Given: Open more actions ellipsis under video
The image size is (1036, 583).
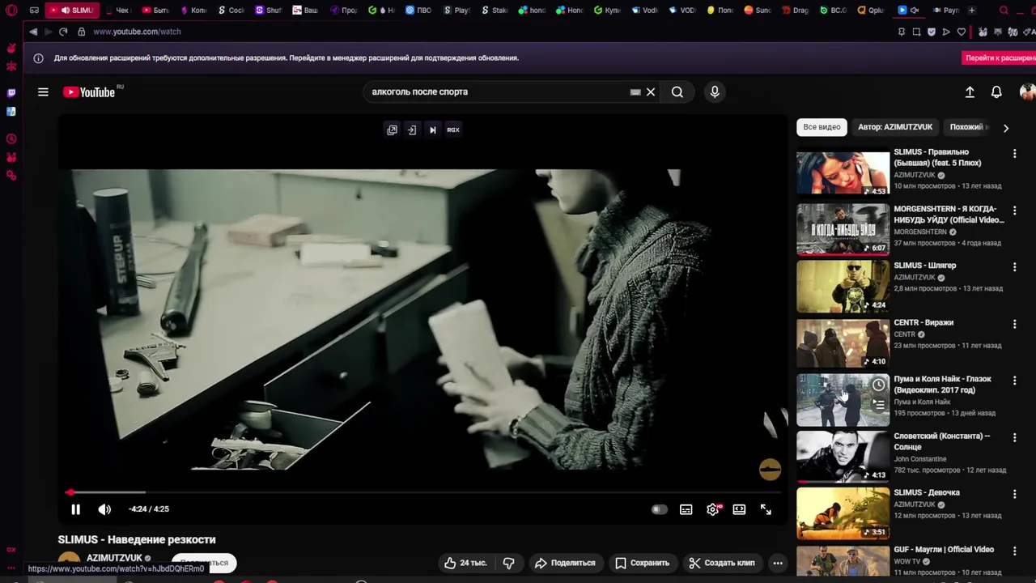Looking at the screenshot, I should (778, 563).
